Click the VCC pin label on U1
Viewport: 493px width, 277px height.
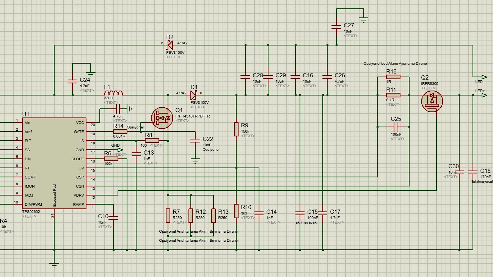tap(80, 123)
